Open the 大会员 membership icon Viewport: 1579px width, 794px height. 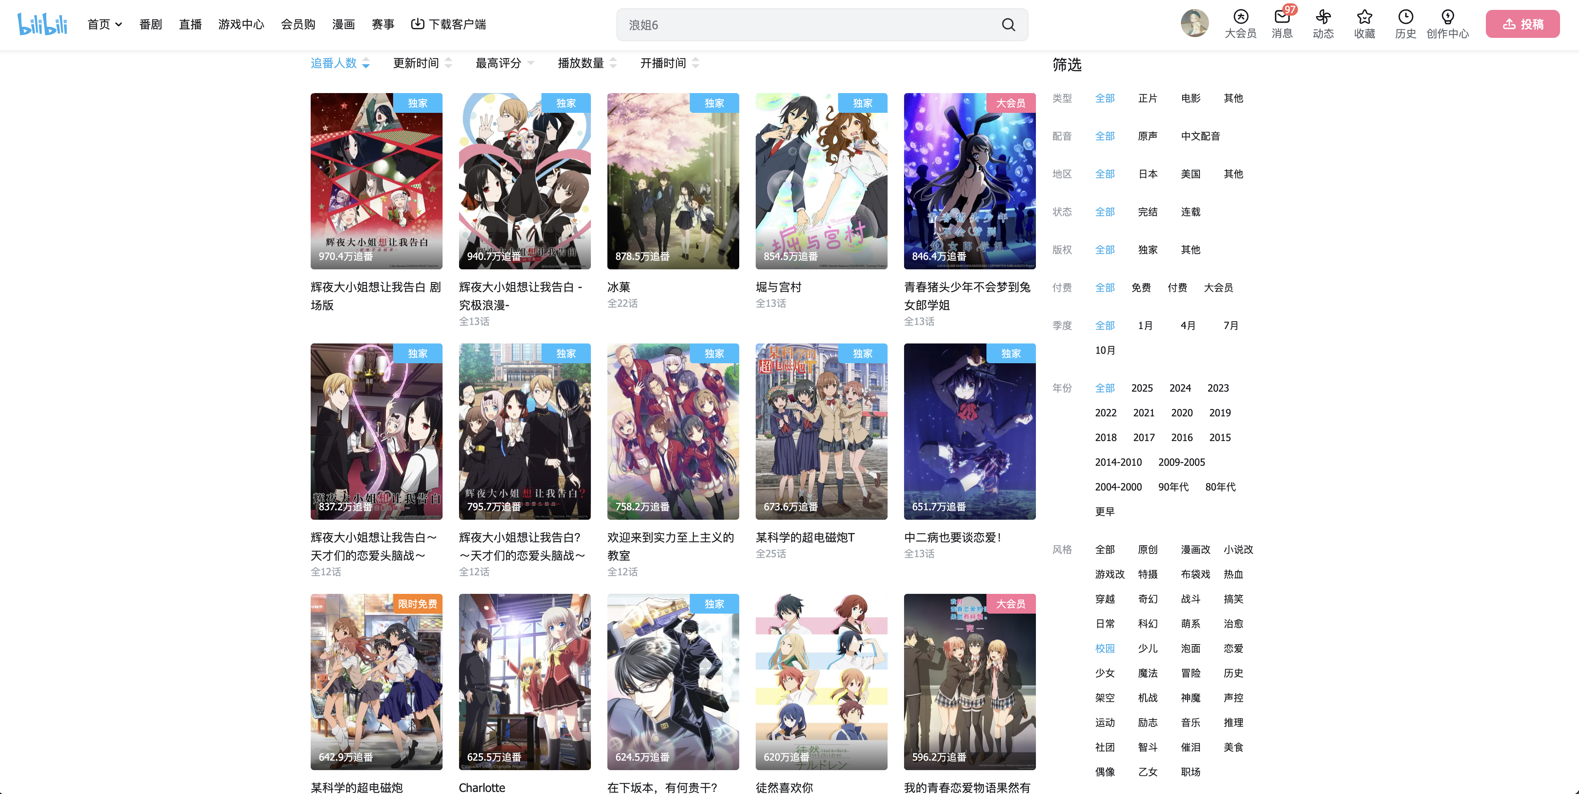click(1241, 24)
